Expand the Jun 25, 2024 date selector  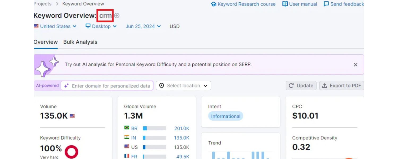pos(143,26)
